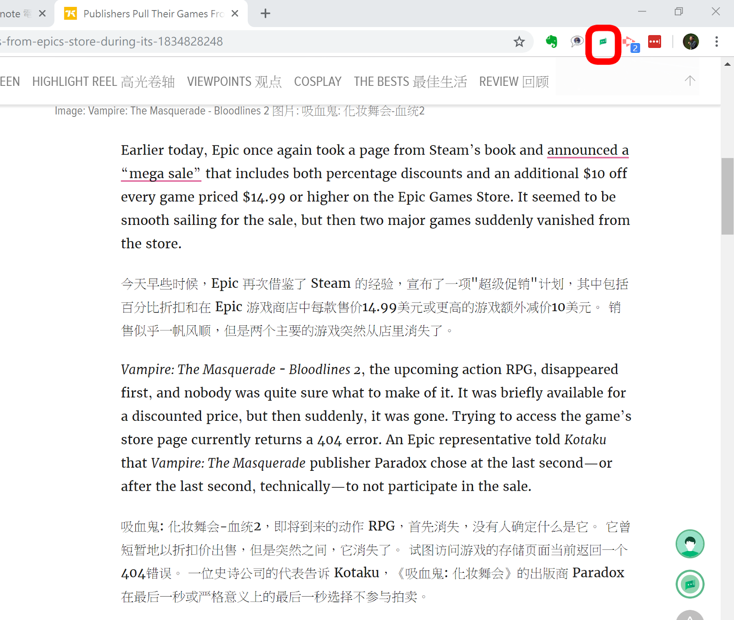Click the URL in the address bar
This screenshot has height=620, width=734.
click(112, 42)
